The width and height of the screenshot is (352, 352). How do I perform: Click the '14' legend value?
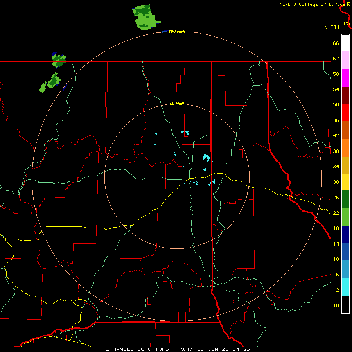point(336,244)
